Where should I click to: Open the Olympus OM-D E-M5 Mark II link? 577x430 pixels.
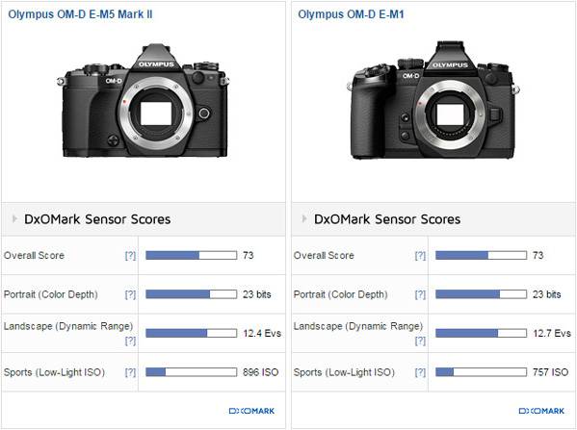pyautogui.click(x=80, y=14)
